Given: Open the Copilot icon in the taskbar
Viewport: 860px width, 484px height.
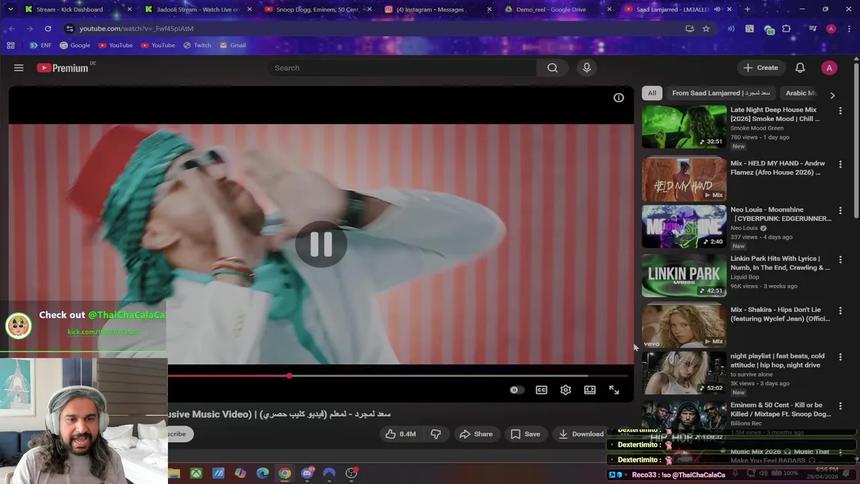Looking at the screenshot, I should [240, 473].
